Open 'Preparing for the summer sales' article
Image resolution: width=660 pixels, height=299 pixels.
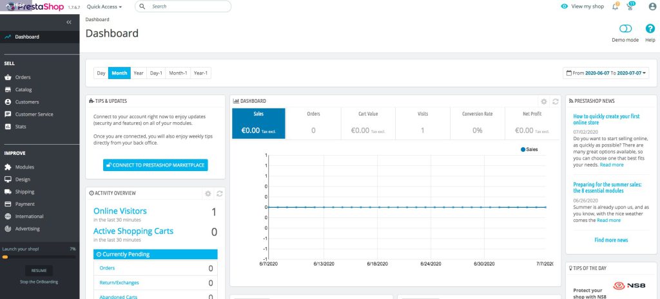click(x=607, y=187)
